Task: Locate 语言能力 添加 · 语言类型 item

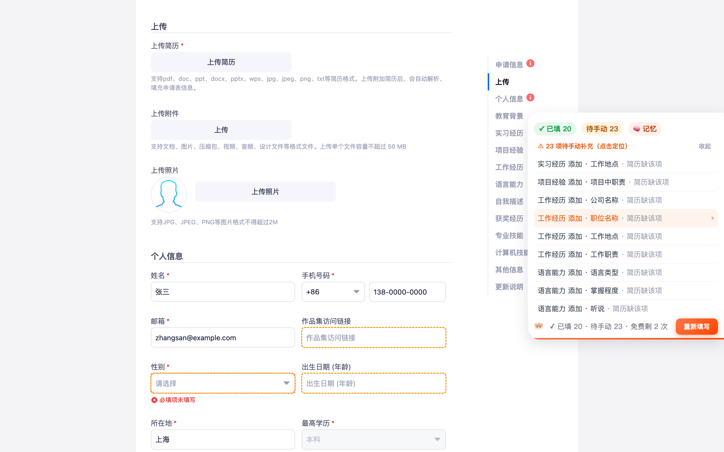Action: coord(625,272)
